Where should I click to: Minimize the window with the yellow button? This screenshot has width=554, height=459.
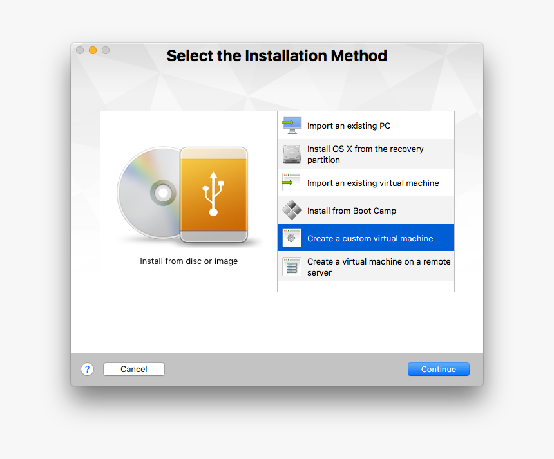point(93,50)
